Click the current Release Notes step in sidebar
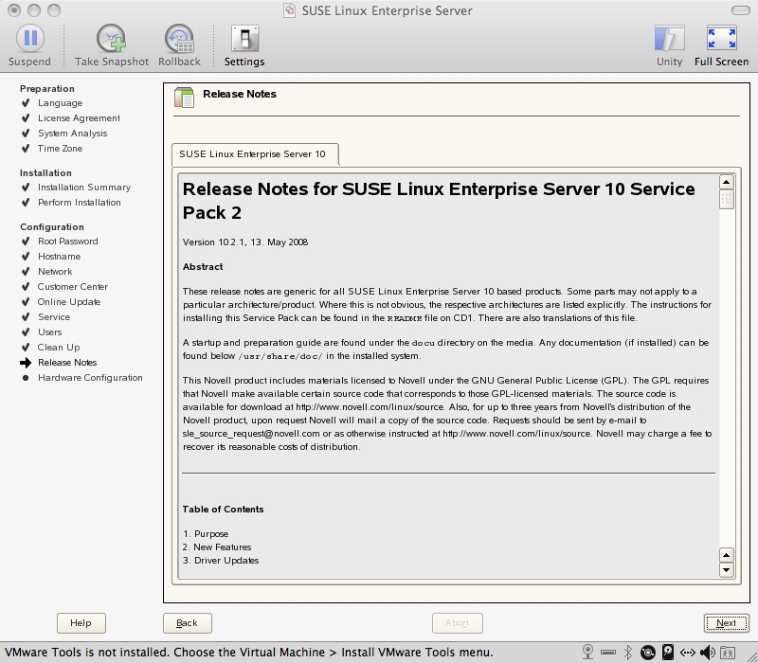 click(67, 363)
